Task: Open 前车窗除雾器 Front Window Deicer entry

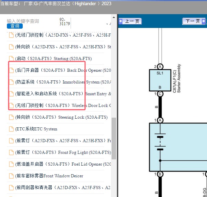Action: (49, 176)
